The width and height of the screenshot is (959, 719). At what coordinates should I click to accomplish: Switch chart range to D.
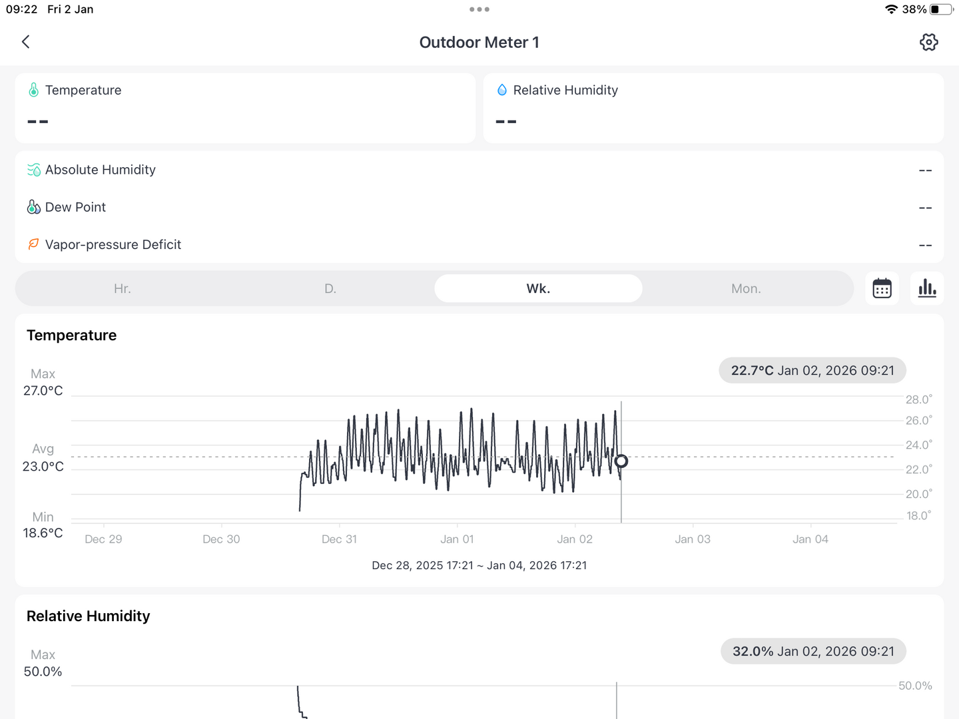330,288
